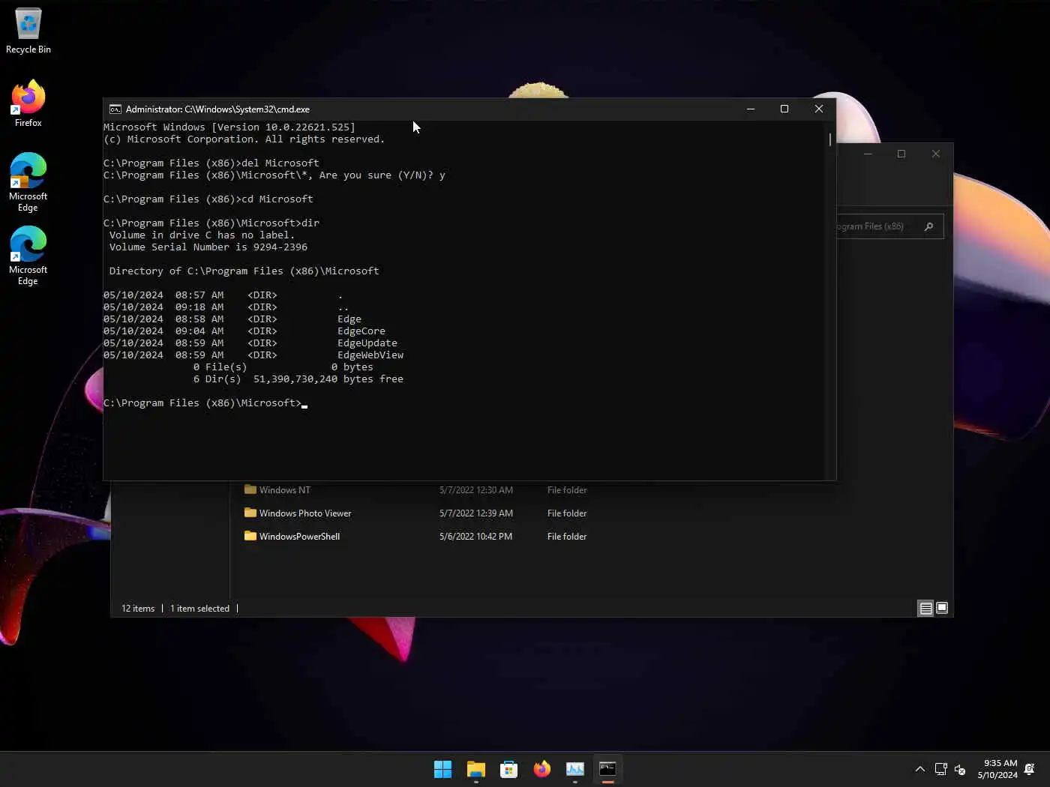Screen dimensions: 1050x787
Task: Open Firefox from the taskbar
Action: (x=542, y=769)
